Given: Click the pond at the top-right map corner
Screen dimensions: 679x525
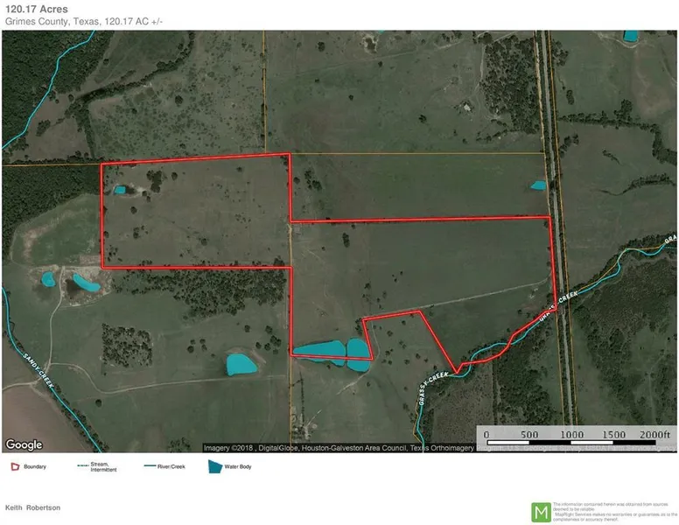Looking at the screenshot, I should coord(630,36).
